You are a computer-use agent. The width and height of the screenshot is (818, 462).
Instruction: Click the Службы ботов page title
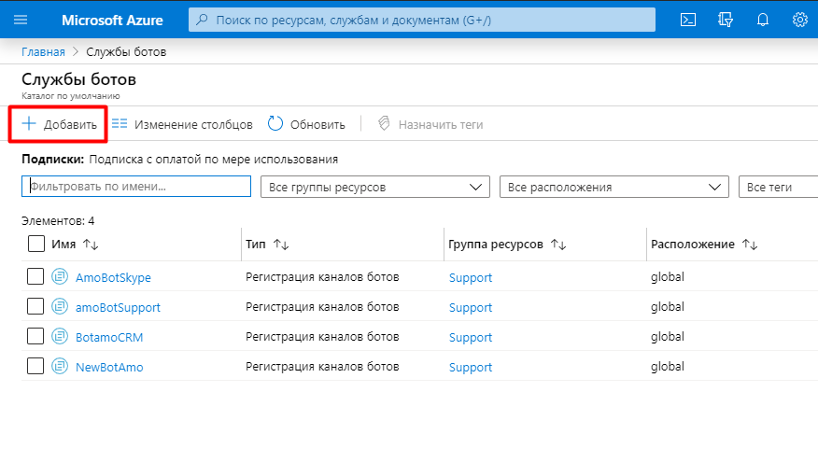coord(78,79)
